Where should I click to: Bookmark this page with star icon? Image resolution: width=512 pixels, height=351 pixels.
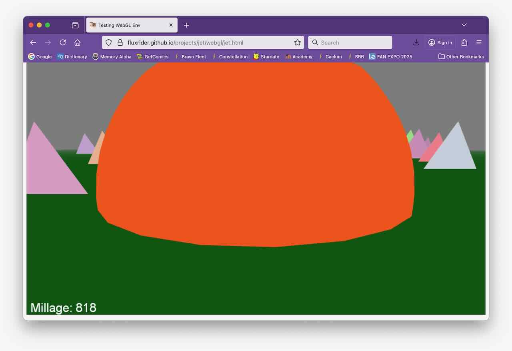pyautogui.click(x=297, y=42)
